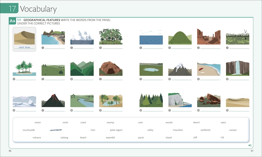
Task: Select the iceberg picture
Action: (x=82, y=37)
